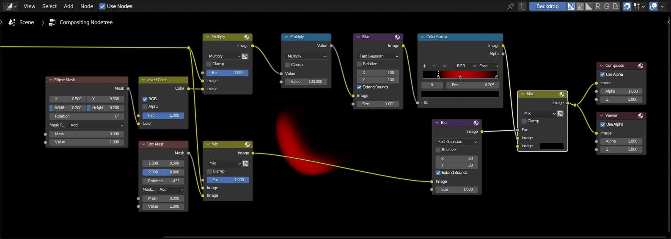Toggle Use Alpha on Composite node
671x239 pixels.
602,74
